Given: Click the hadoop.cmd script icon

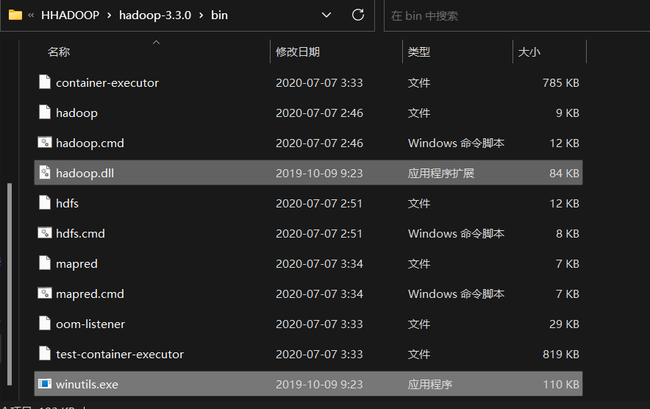Looking at the screenshot, I should pos(45,143).
